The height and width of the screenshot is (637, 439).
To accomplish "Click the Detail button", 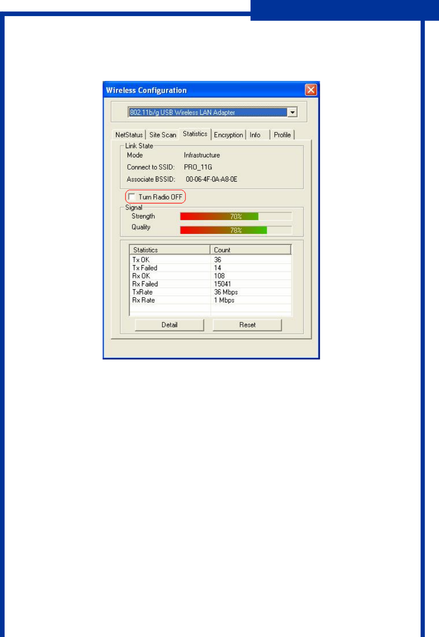I will click(169, 325).
